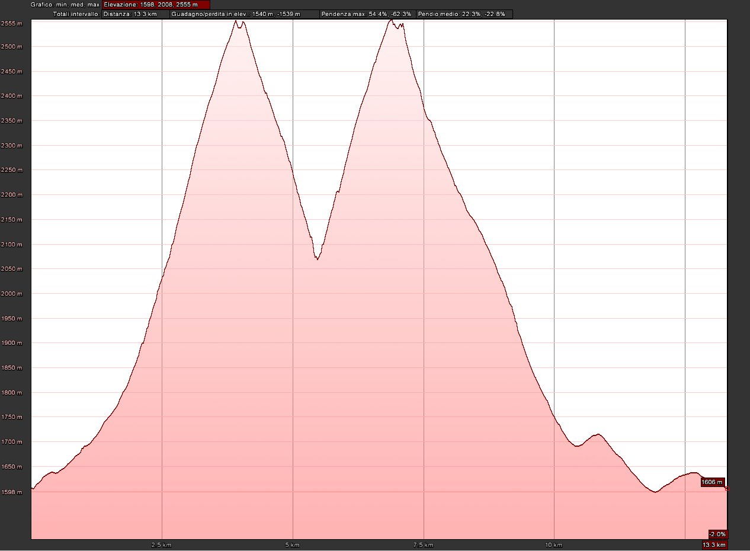Click the -2.0% slope indicator label
This screenshot has height=551, width=750.
[717, 534]
